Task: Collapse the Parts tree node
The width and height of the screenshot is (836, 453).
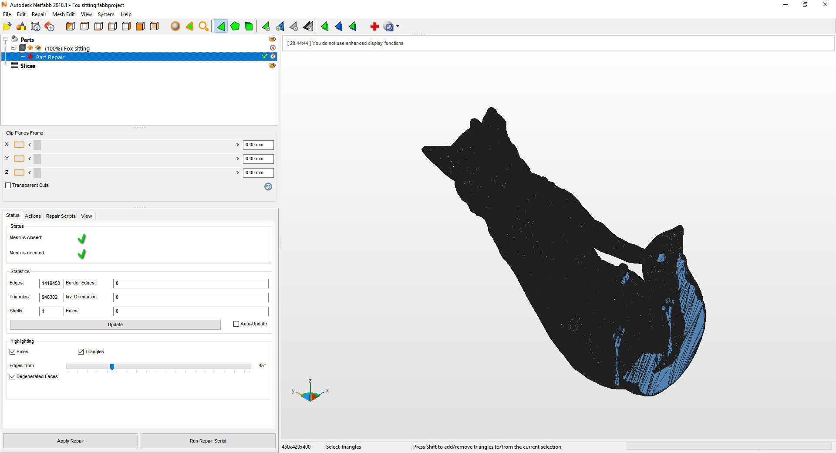Action: tap(6, 39)
